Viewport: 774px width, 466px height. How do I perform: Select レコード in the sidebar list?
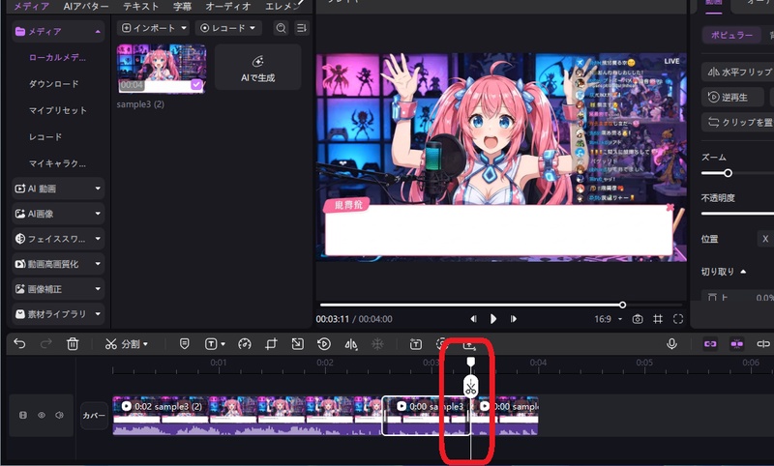point(45,136)
